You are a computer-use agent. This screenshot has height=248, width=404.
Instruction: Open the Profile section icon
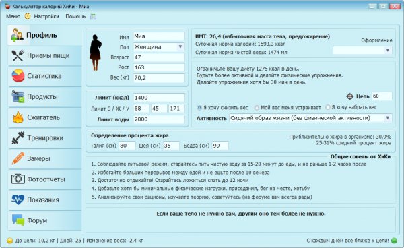pos(17,35)
